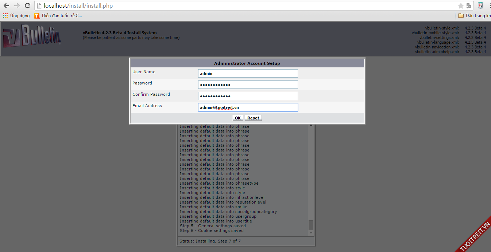
Task: Select the Confirm Password field
Action: click(248, 96)
